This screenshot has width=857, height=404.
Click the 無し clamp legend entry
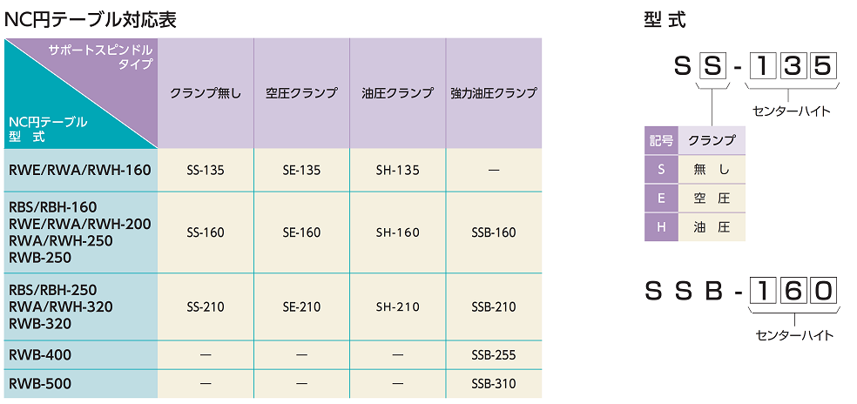(712, 170)
